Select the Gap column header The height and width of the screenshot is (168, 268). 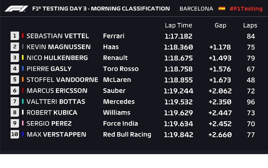point(220,25)
